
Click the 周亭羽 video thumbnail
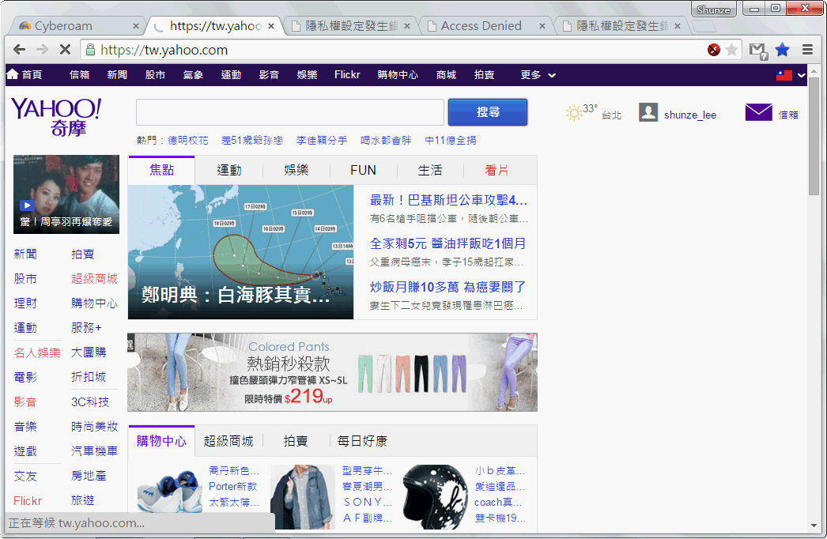coord(66,194)
